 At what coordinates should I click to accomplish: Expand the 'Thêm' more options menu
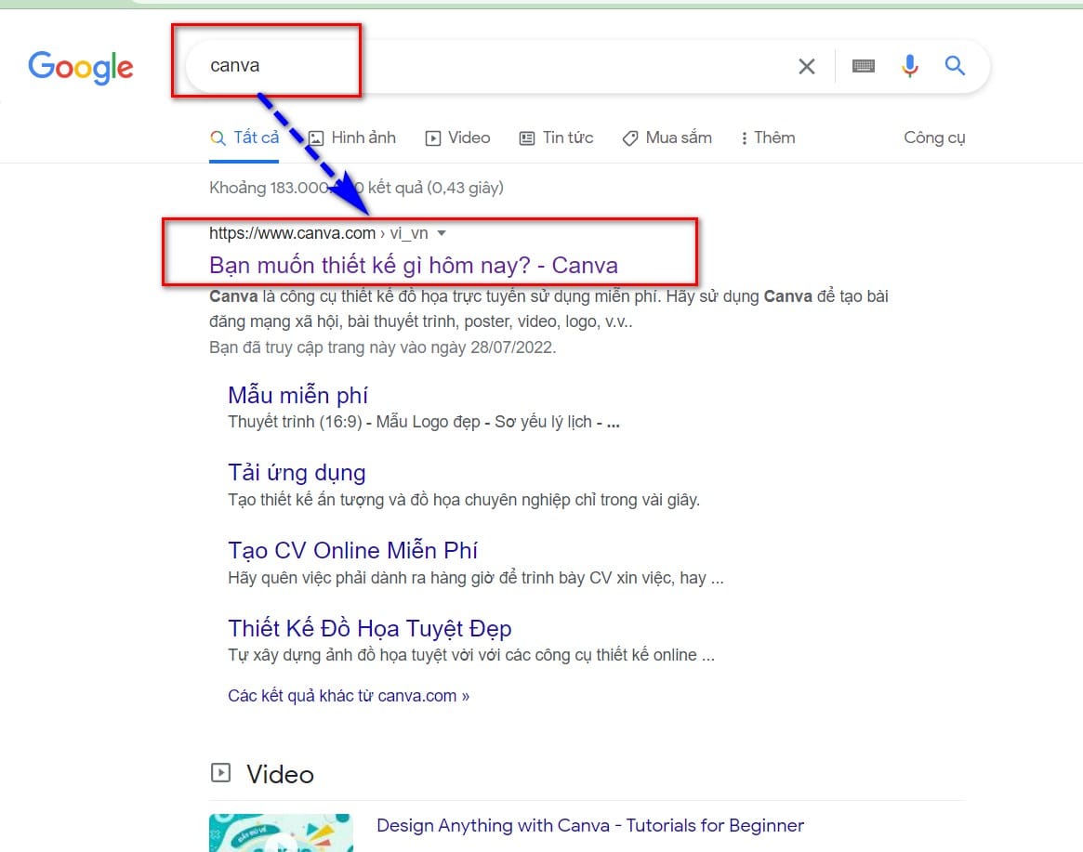(768, 138)
